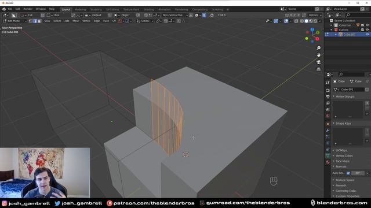371x208 pixels.
Task: Select Cube.001 row in outliner
Action: click(347, 35)
